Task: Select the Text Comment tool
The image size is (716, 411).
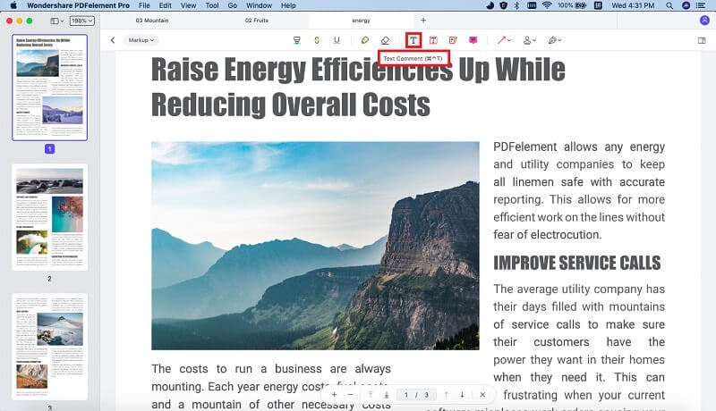Action: point(413,40)
